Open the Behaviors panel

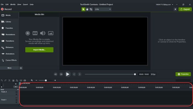(x=9, y=47)
